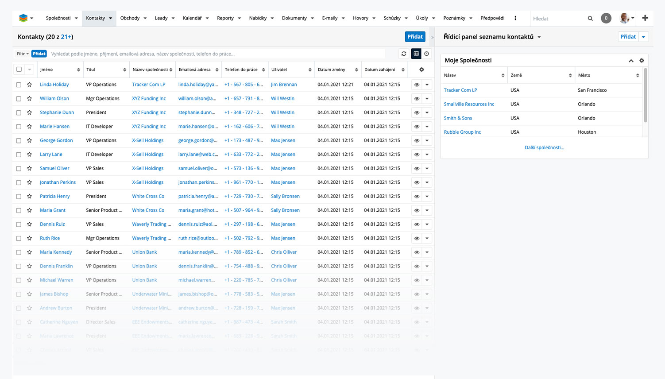The height and width of the screenshot is (379, 665).
Task: Click the refresh icon in the filter bar
Action: [404, 54]
